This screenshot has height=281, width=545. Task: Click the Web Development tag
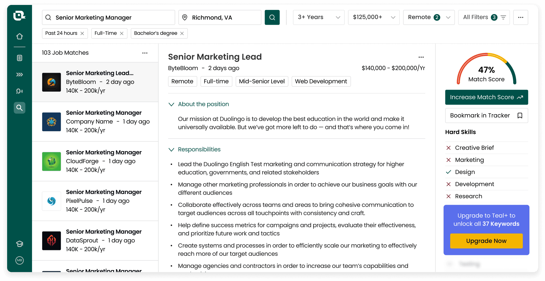(x=321, y=82)
